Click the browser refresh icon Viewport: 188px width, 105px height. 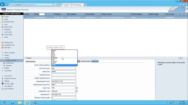point(59,5)
